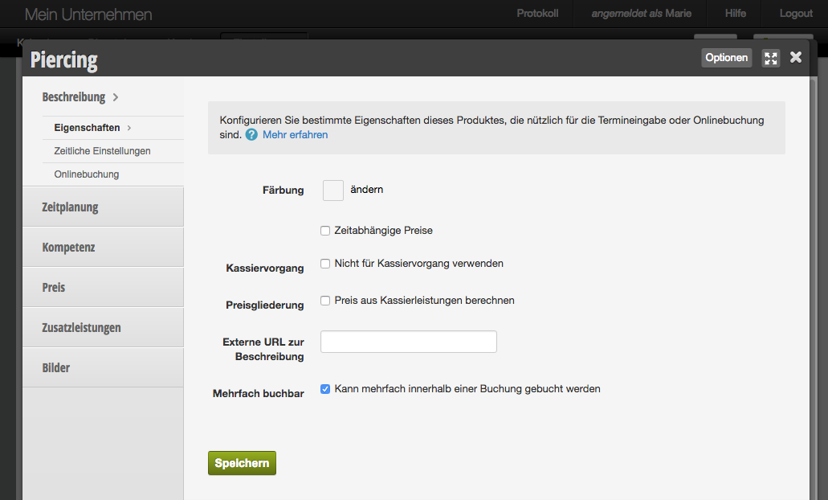Image resolution: width=828 pixels, height=500 pixels.
Task: Enable Zeitabhängige Preise checkbox
Action: [325, 231]
